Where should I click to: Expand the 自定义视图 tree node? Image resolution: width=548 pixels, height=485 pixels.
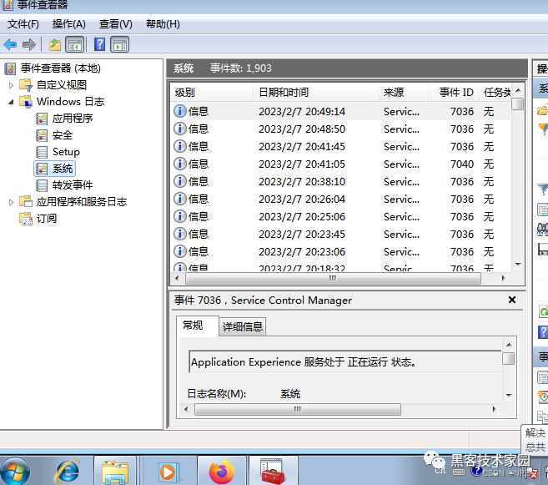11,85
